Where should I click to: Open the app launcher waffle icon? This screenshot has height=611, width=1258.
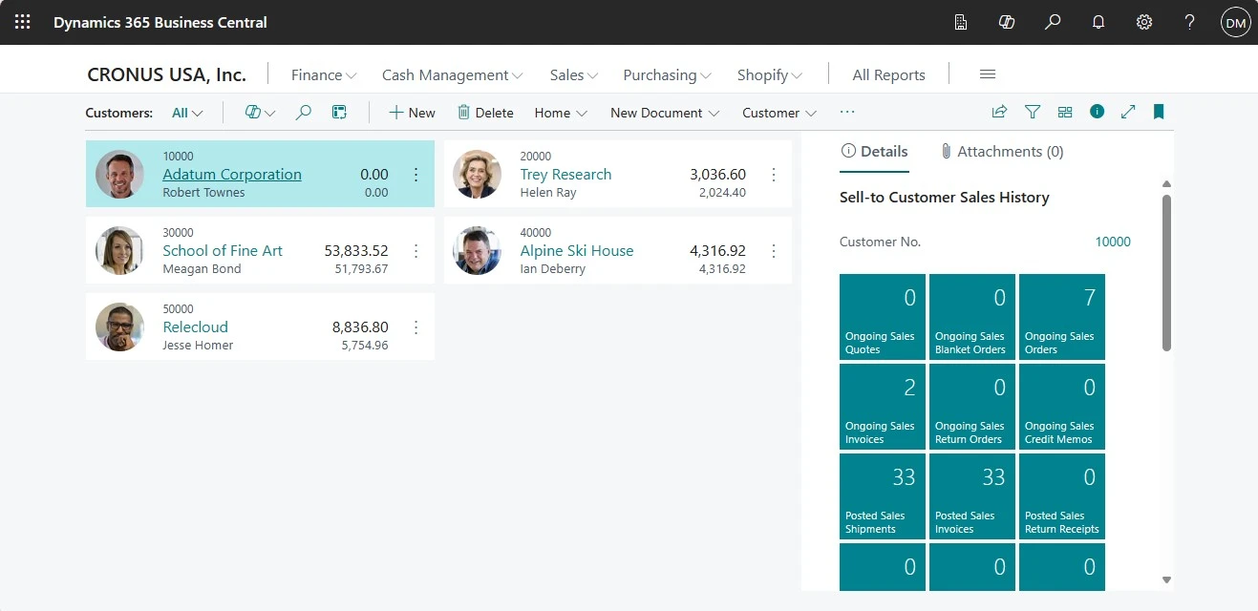point(22,22)
